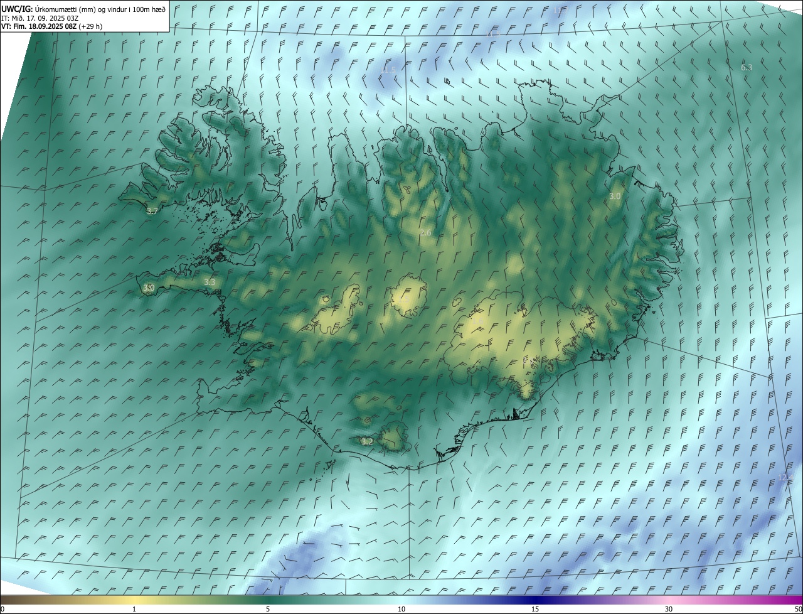The image size is (803, 614).
Task: Click the 15 tick label on the colour scale
Action: pos(535,609)
